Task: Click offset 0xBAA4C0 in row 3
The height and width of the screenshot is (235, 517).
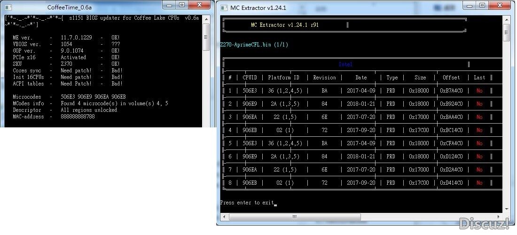Action: 451,117
